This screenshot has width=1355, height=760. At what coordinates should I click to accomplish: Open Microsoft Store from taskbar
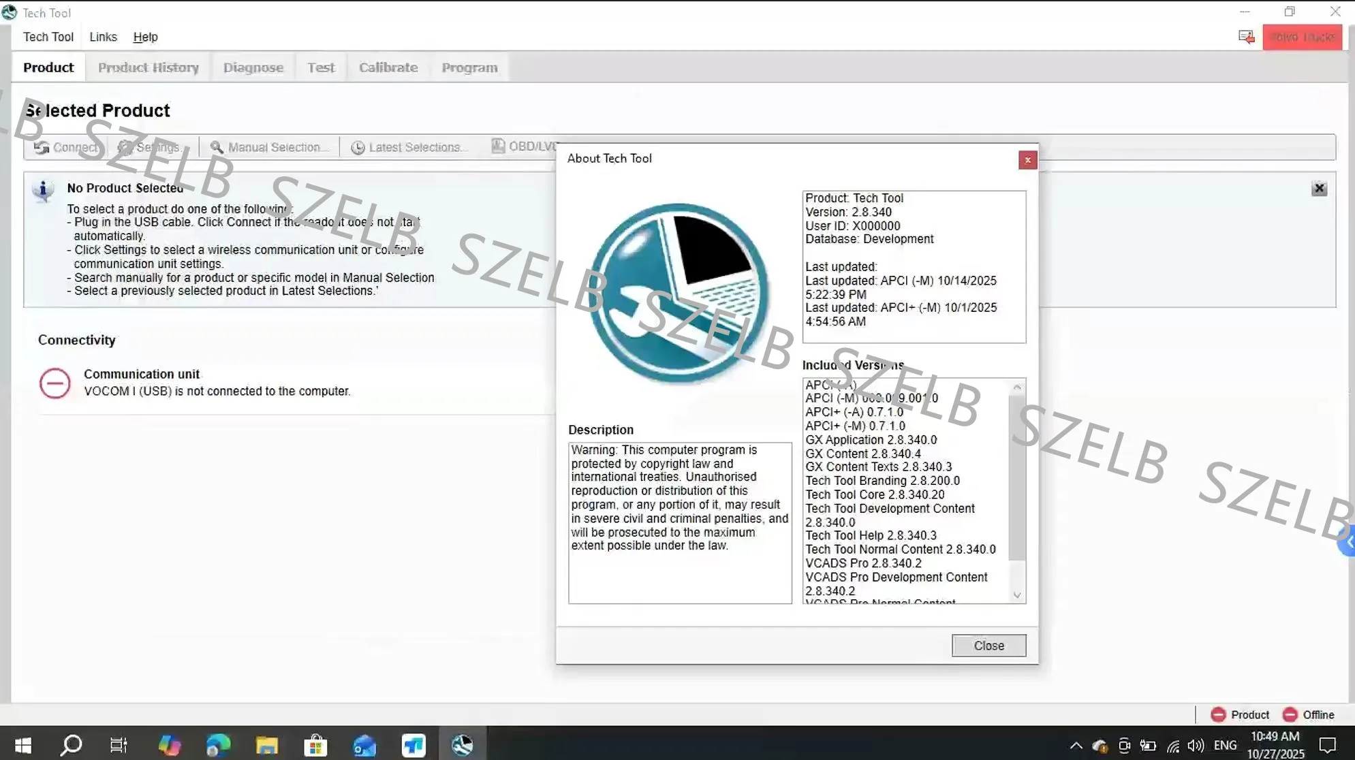pos(315,745)
